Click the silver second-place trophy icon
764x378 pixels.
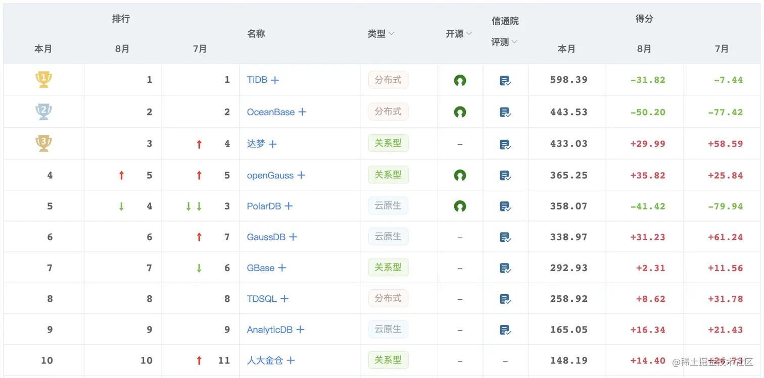click(x=43, y=112)
